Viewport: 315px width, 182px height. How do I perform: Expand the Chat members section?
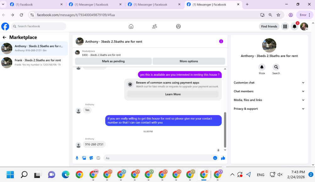coord(269,91)
